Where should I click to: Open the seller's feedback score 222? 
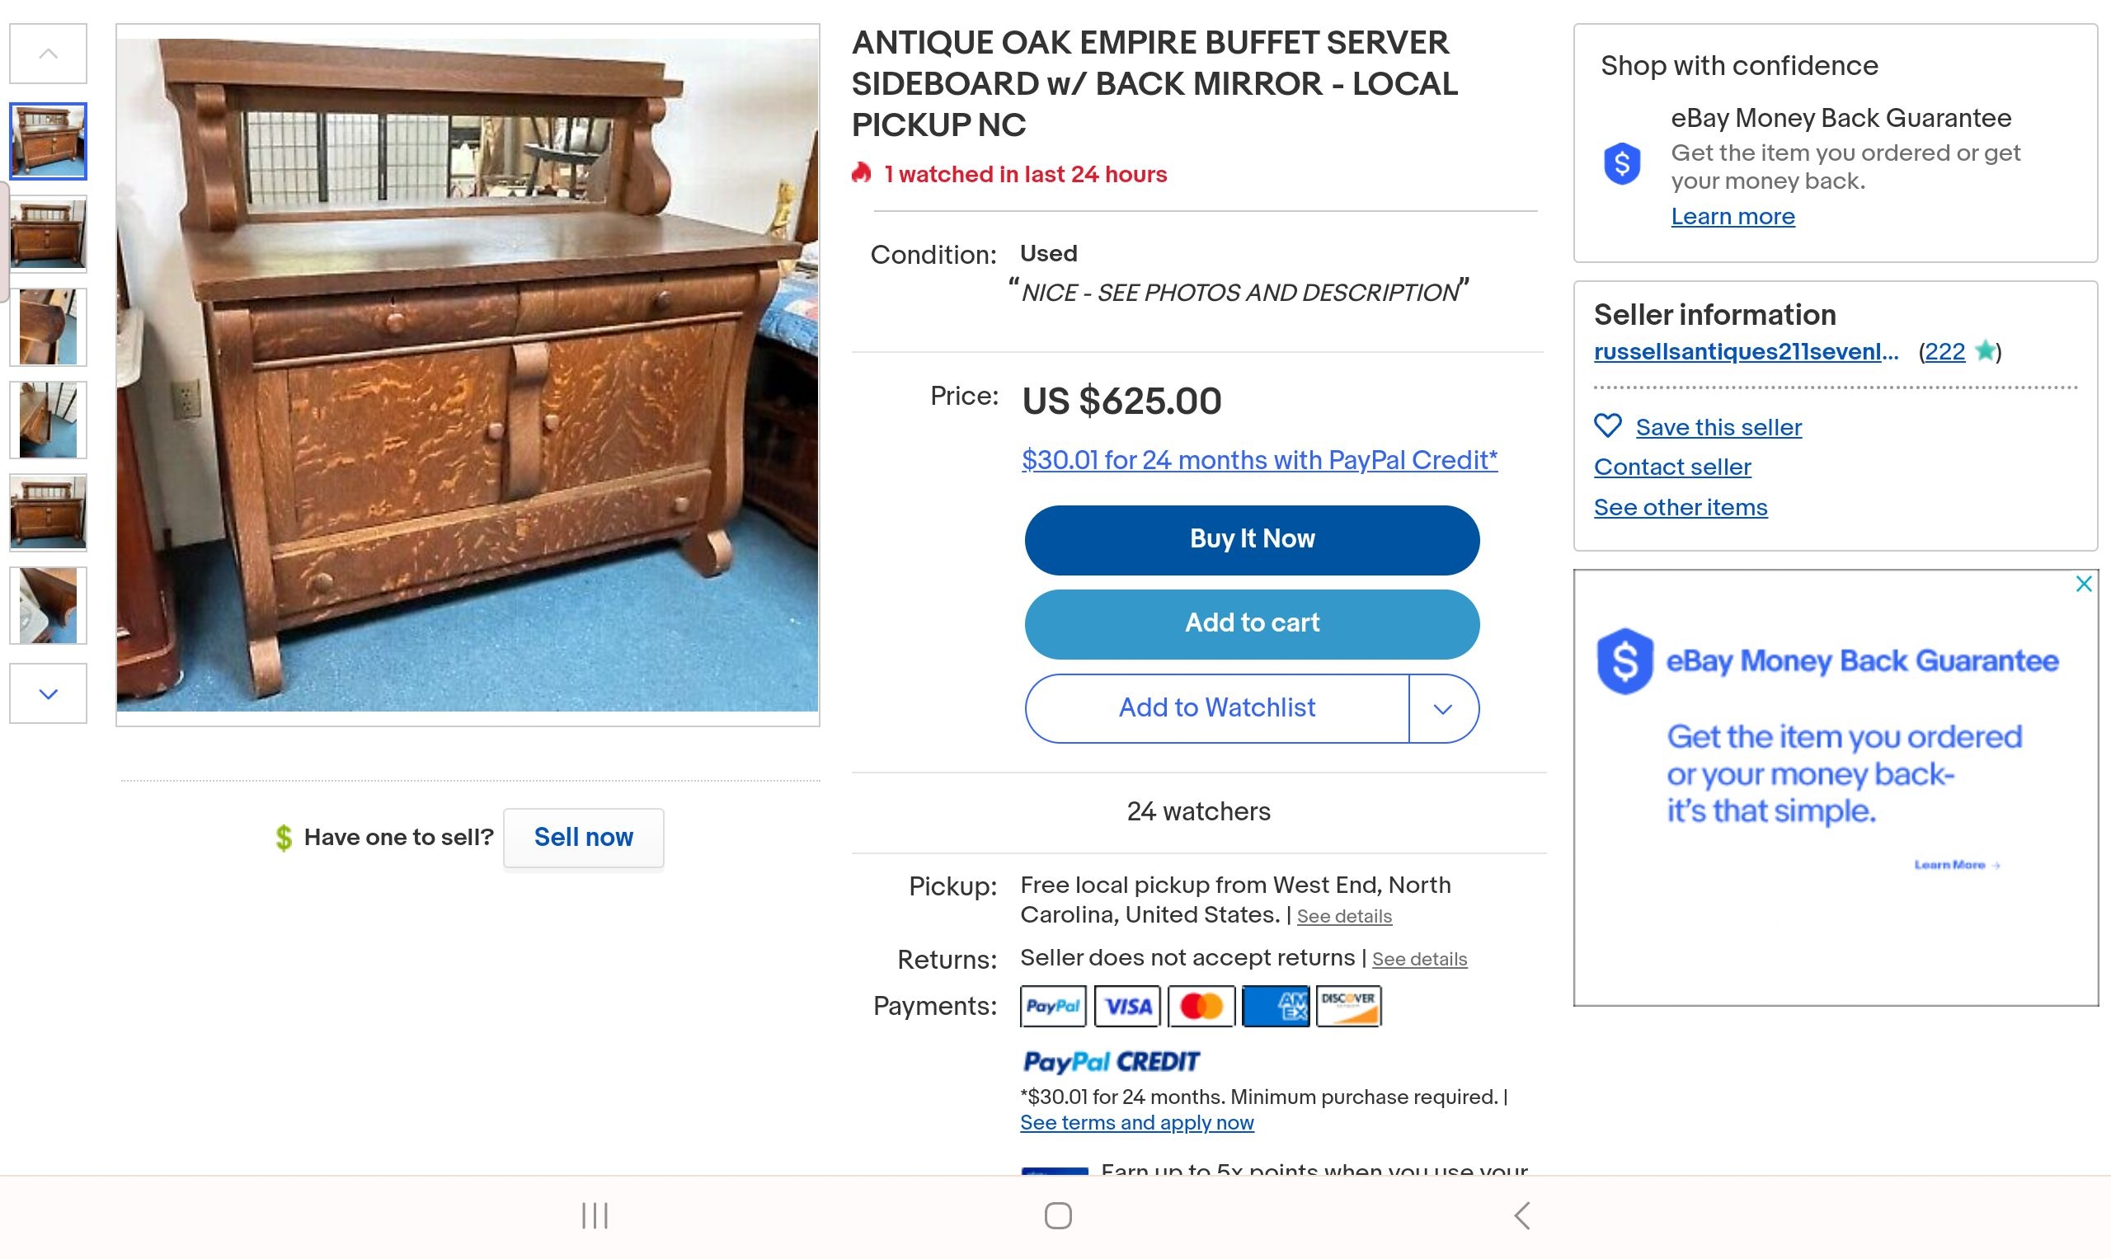[x=1944, y=351]
